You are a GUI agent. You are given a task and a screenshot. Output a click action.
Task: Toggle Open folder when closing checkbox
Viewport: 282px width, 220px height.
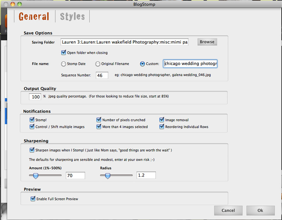coord(63,52)
